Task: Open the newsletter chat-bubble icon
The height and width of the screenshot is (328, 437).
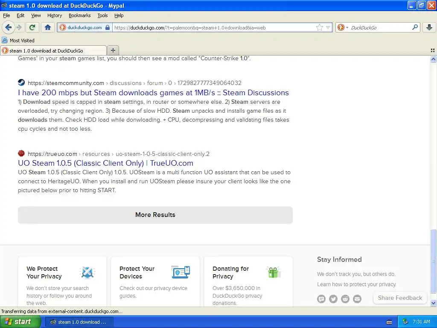Action: tap(321, 299)
